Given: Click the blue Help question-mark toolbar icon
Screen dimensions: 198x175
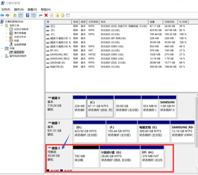Looking at the screenshot, I should tap(28, 15).
